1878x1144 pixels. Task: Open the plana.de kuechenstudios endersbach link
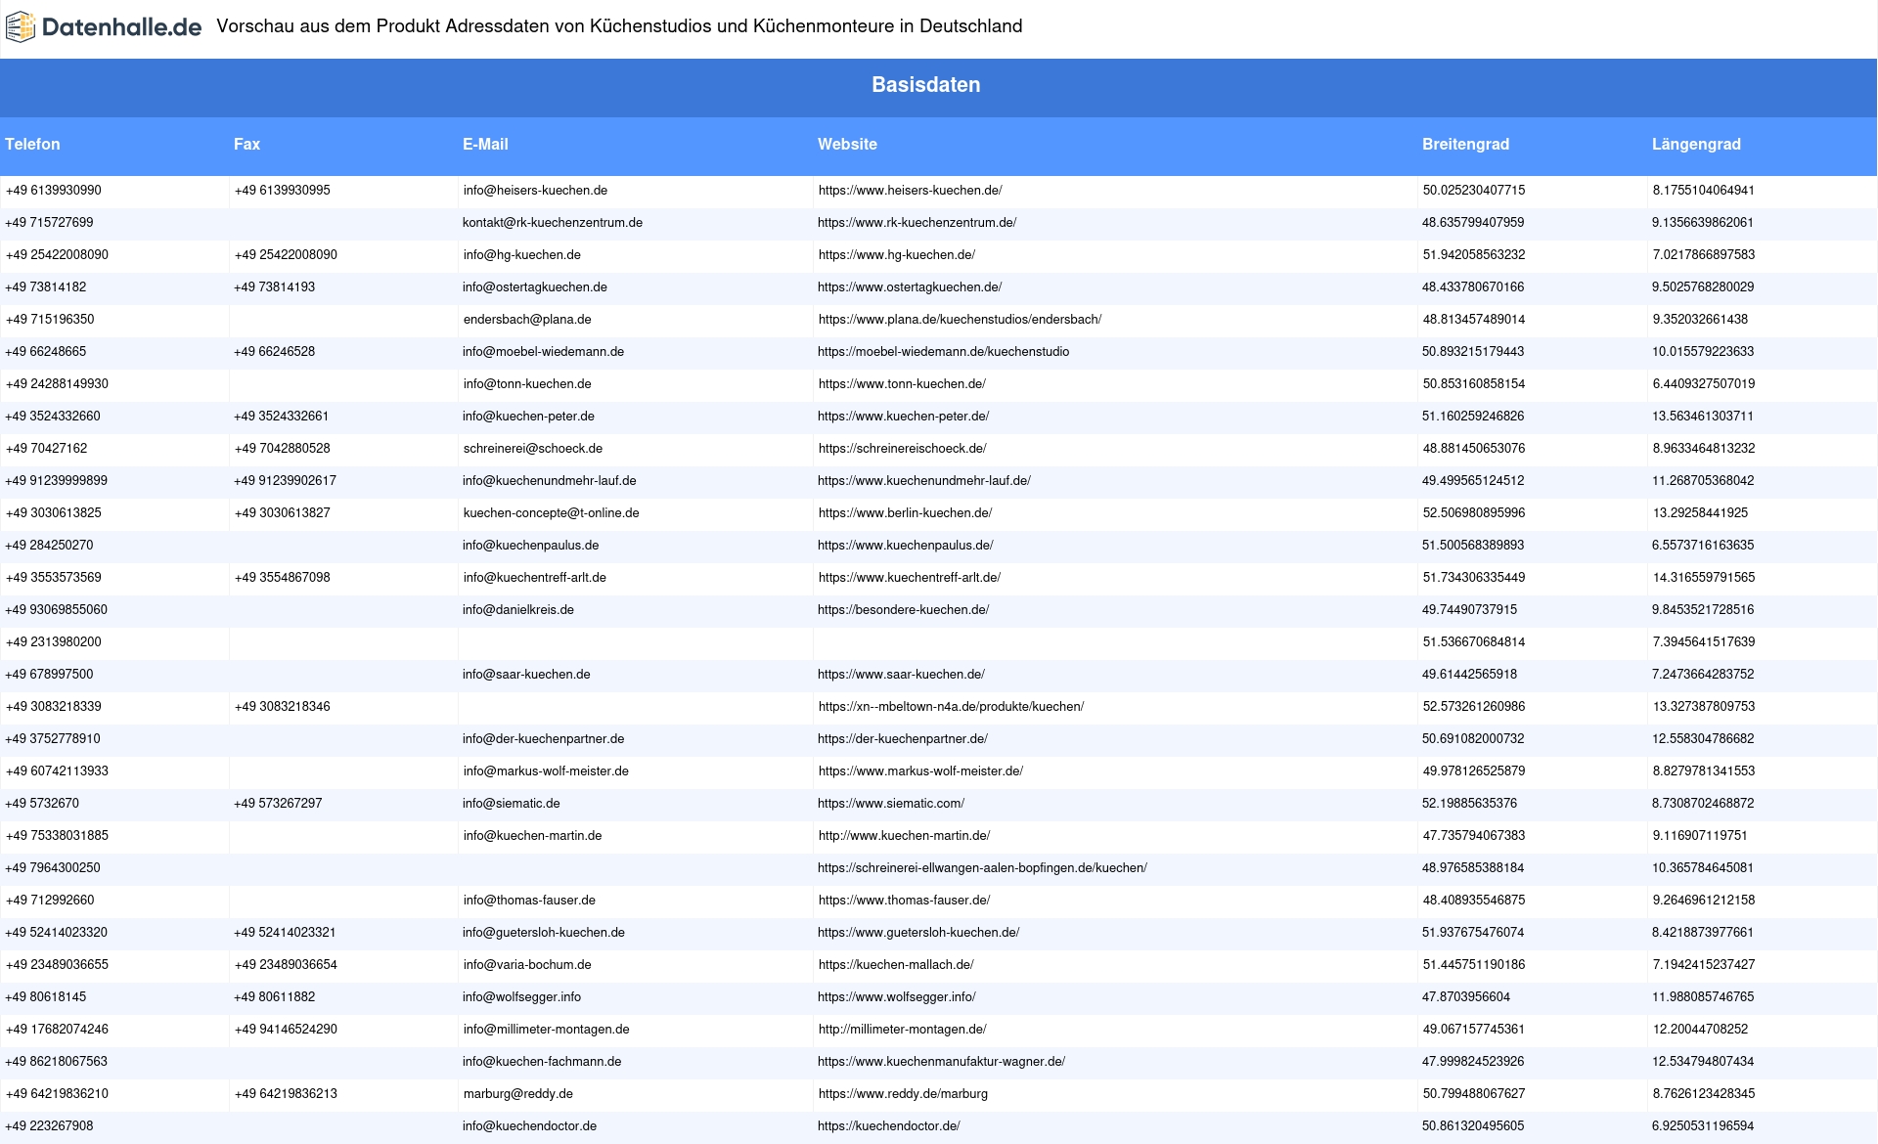960,320
